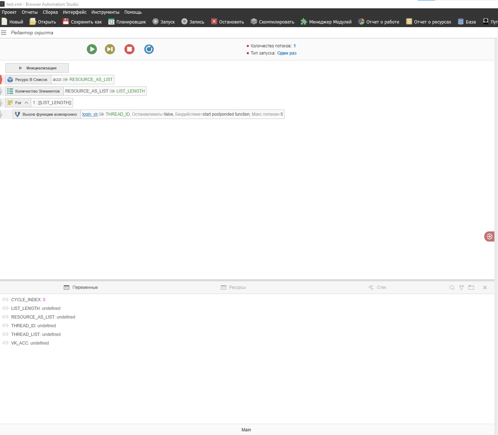Switch to the Стек tab
Image resolution: width=498 pixels, height=435 pixels.
[x=377, y=287]
